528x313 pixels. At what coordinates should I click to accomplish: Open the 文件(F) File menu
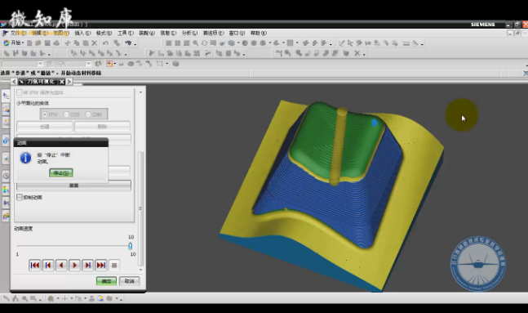(x=18, y=33)
